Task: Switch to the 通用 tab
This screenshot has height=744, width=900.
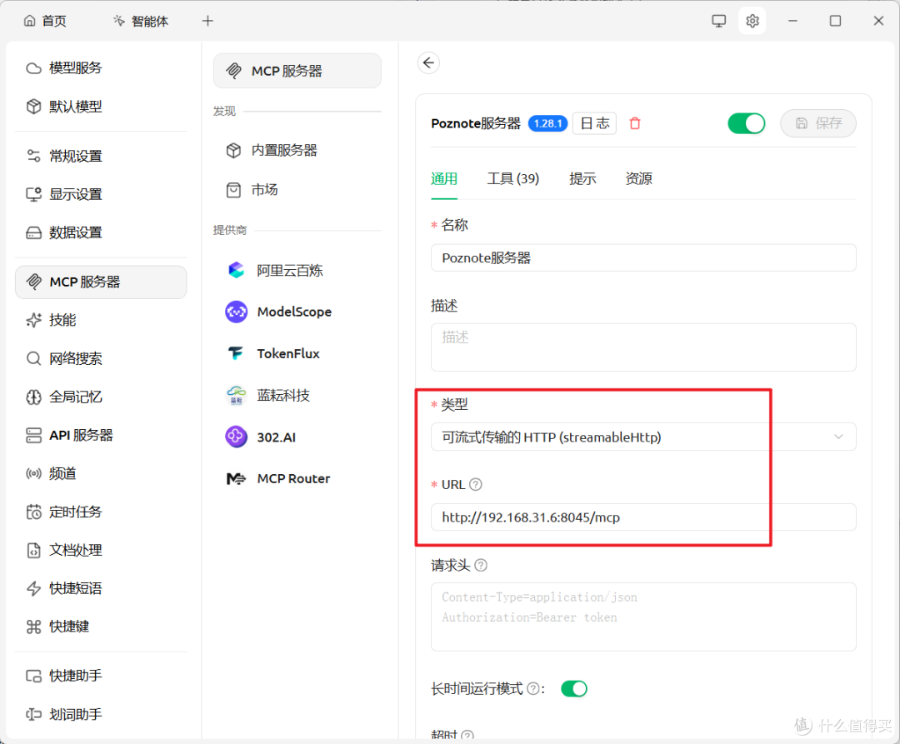Action: click(x=443, y=179)
